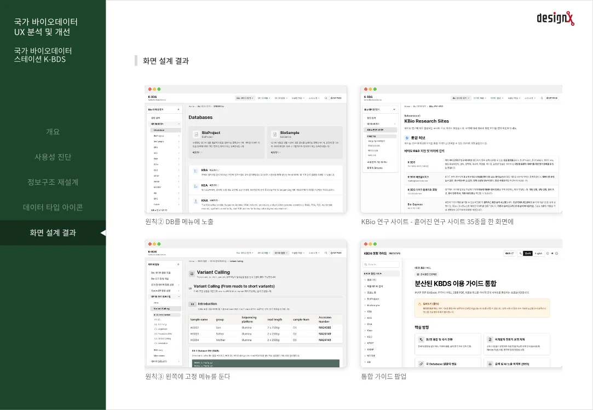Click the KBio Research Sites heading
Image resolution: width=593 pixels, height=410 pixels.
(427, 121)
